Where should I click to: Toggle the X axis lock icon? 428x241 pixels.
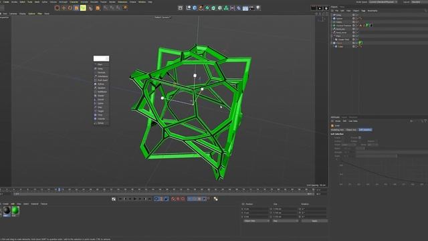click(x=106, y=8)
